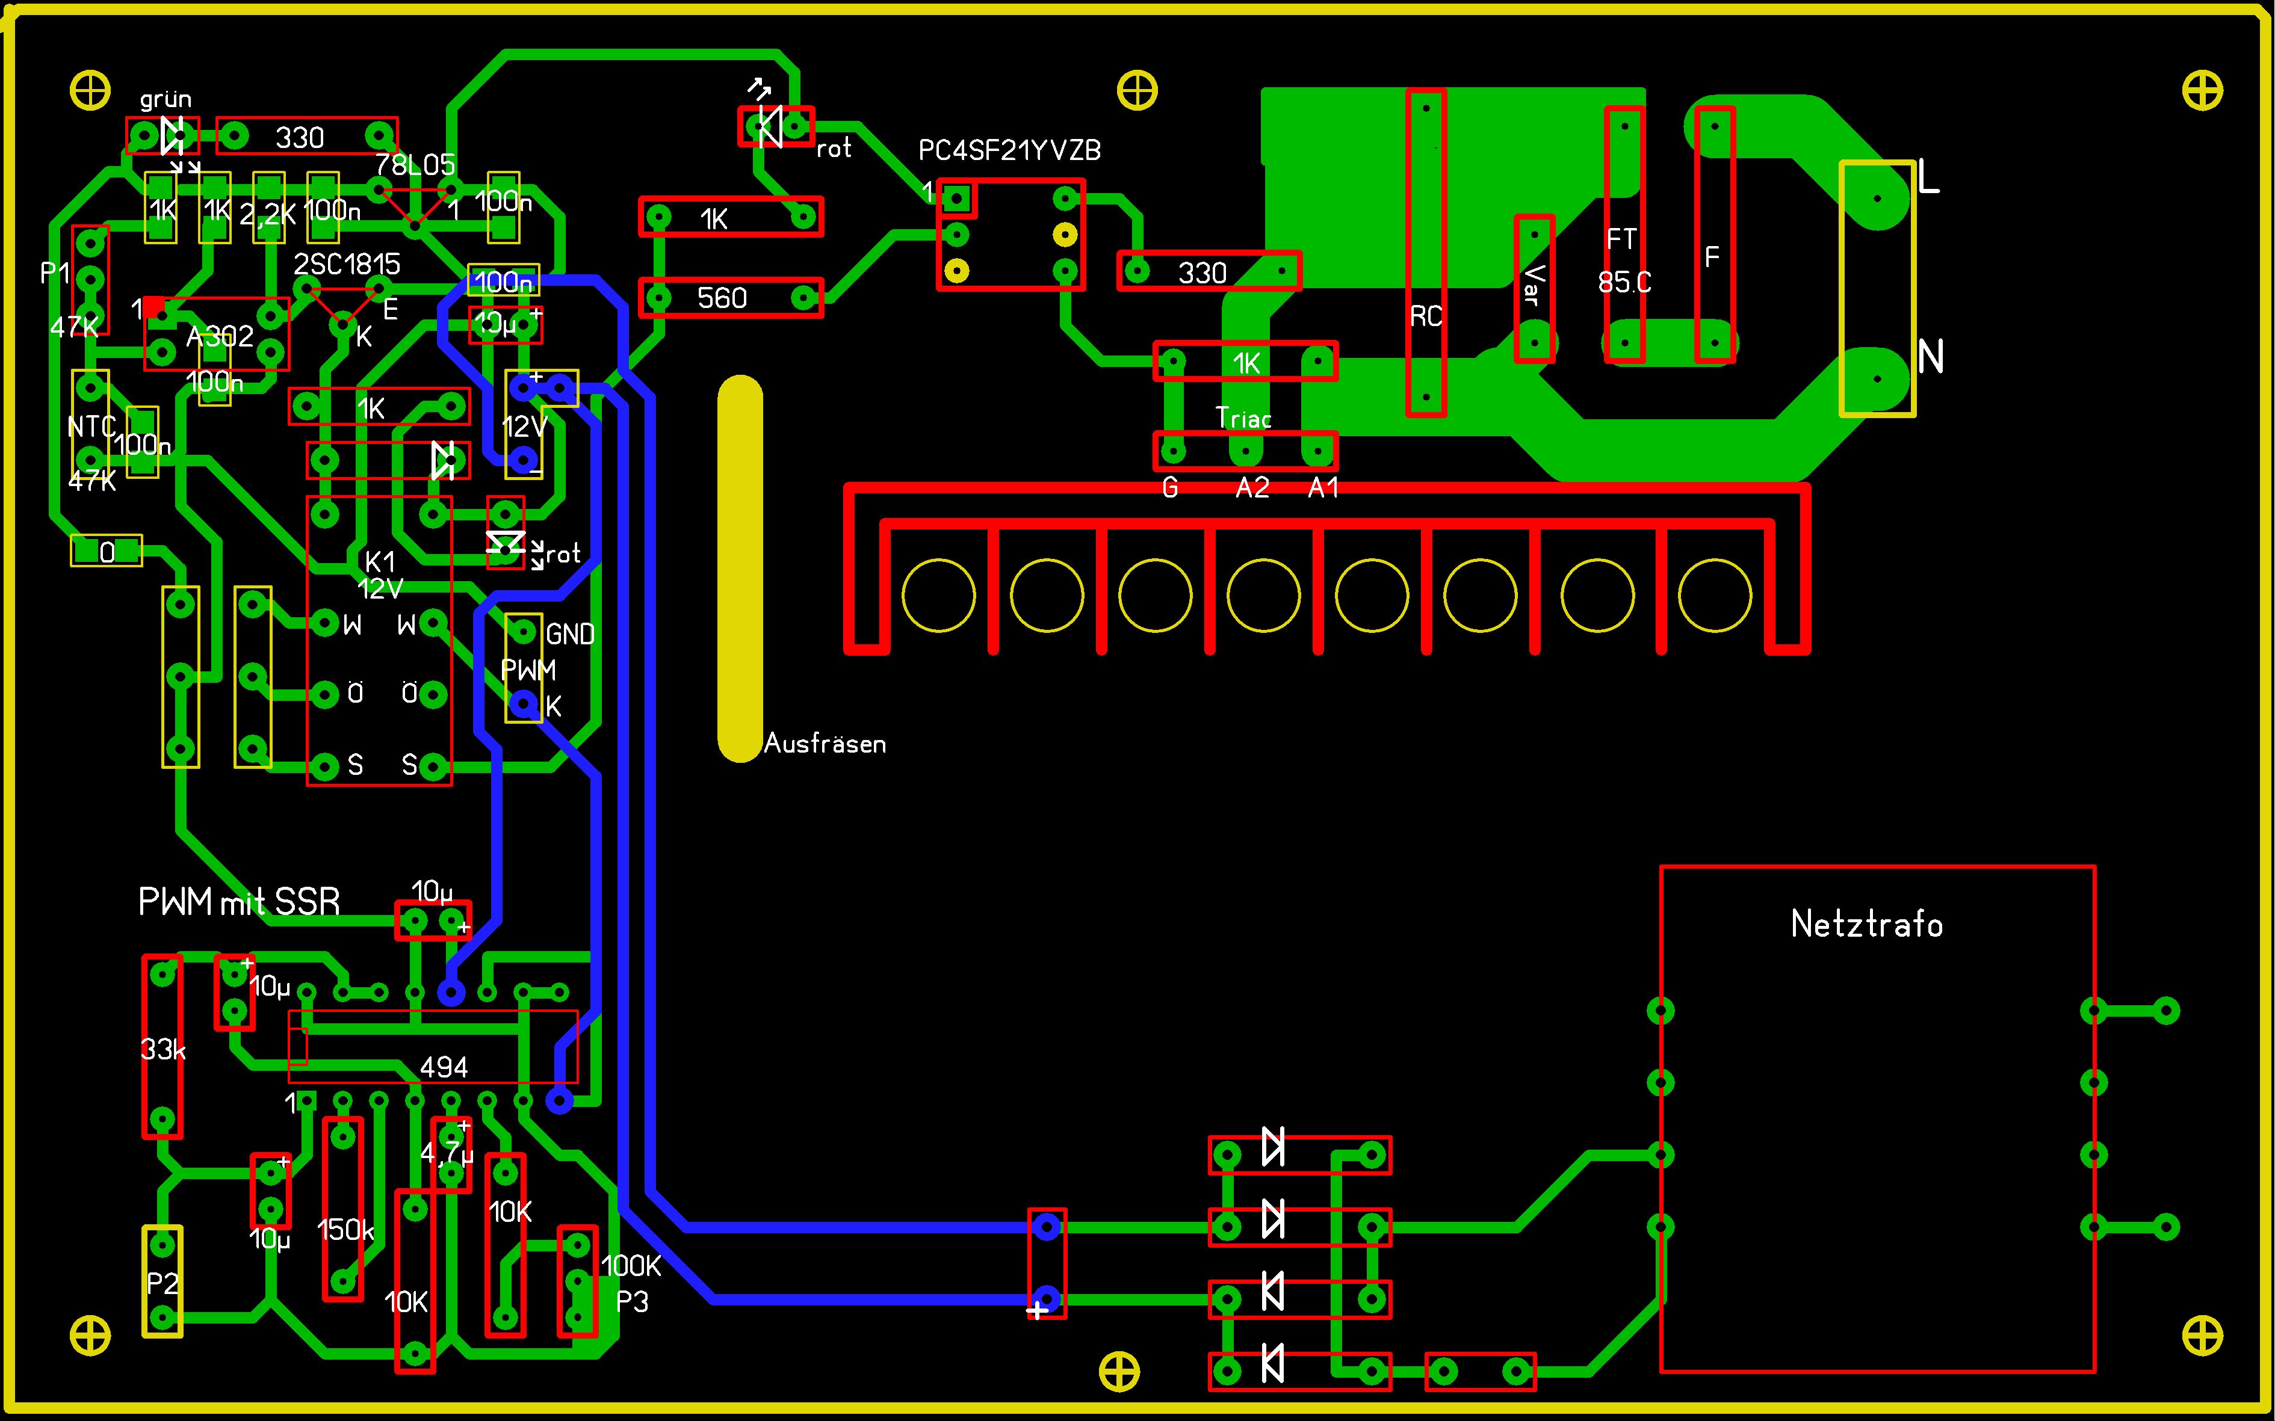
Task: Click the yellow Ausfräsen milling slot
Action: (x=740, y=569)
